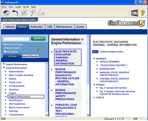Click the articles tree scroll-down arrow
148x121 pixels.
tap(47, 115)
